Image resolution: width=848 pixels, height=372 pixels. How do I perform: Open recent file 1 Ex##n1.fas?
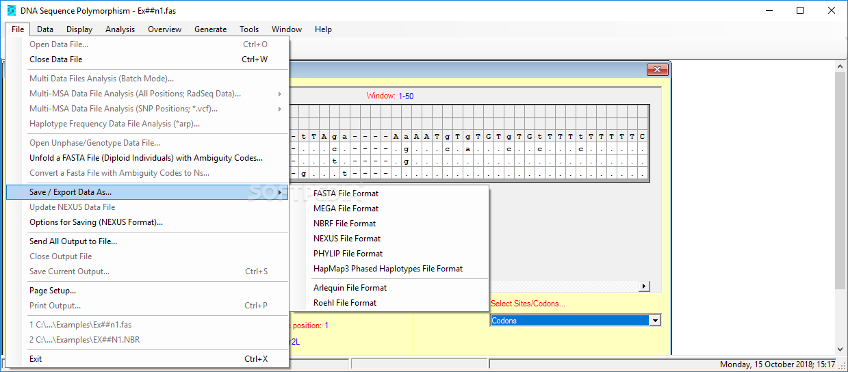[x=148, y=325]
